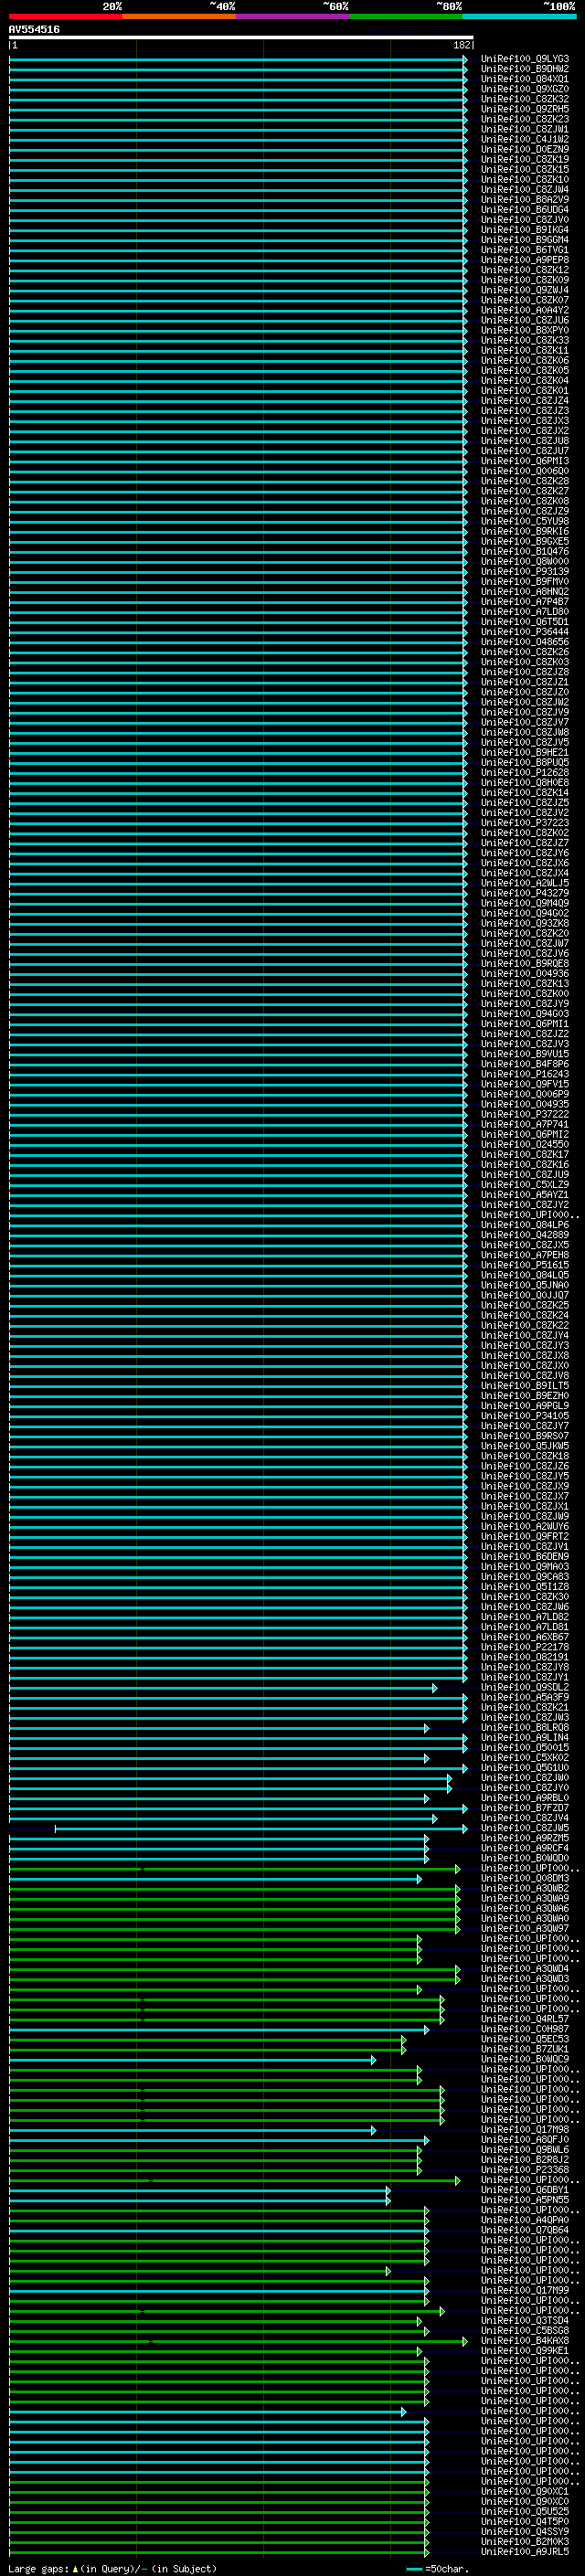Select hit UniRef100_Q6DBY1

525,2190
